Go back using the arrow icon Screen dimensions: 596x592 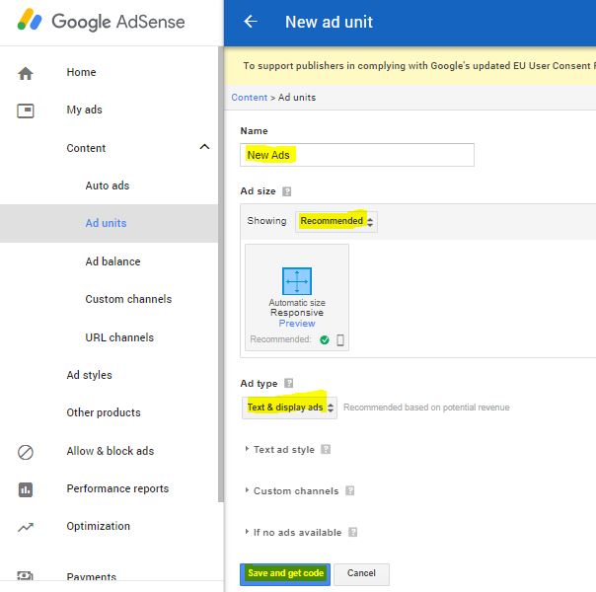pyautogui.click(x=251, y=22)
